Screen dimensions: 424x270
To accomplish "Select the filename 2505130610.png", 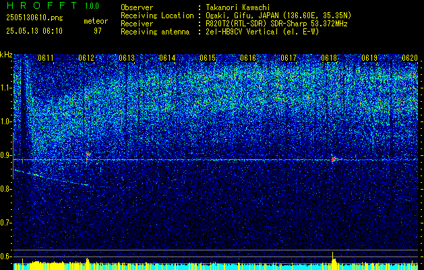I will [34, 18].
